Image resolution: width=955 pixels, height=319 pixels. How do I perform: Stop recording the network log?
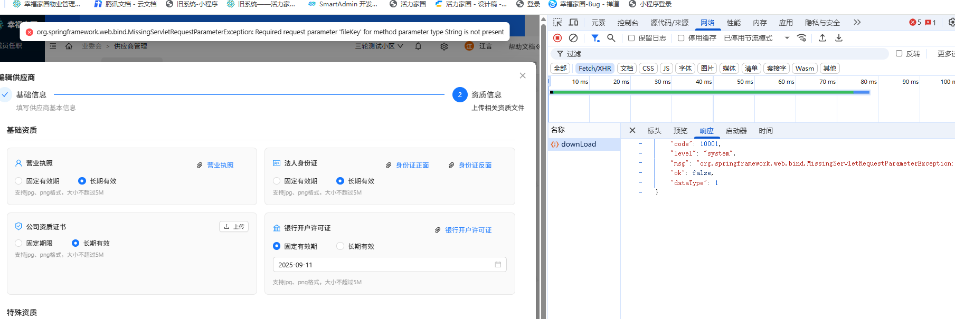pyautogui.click(x=557, y=38)
